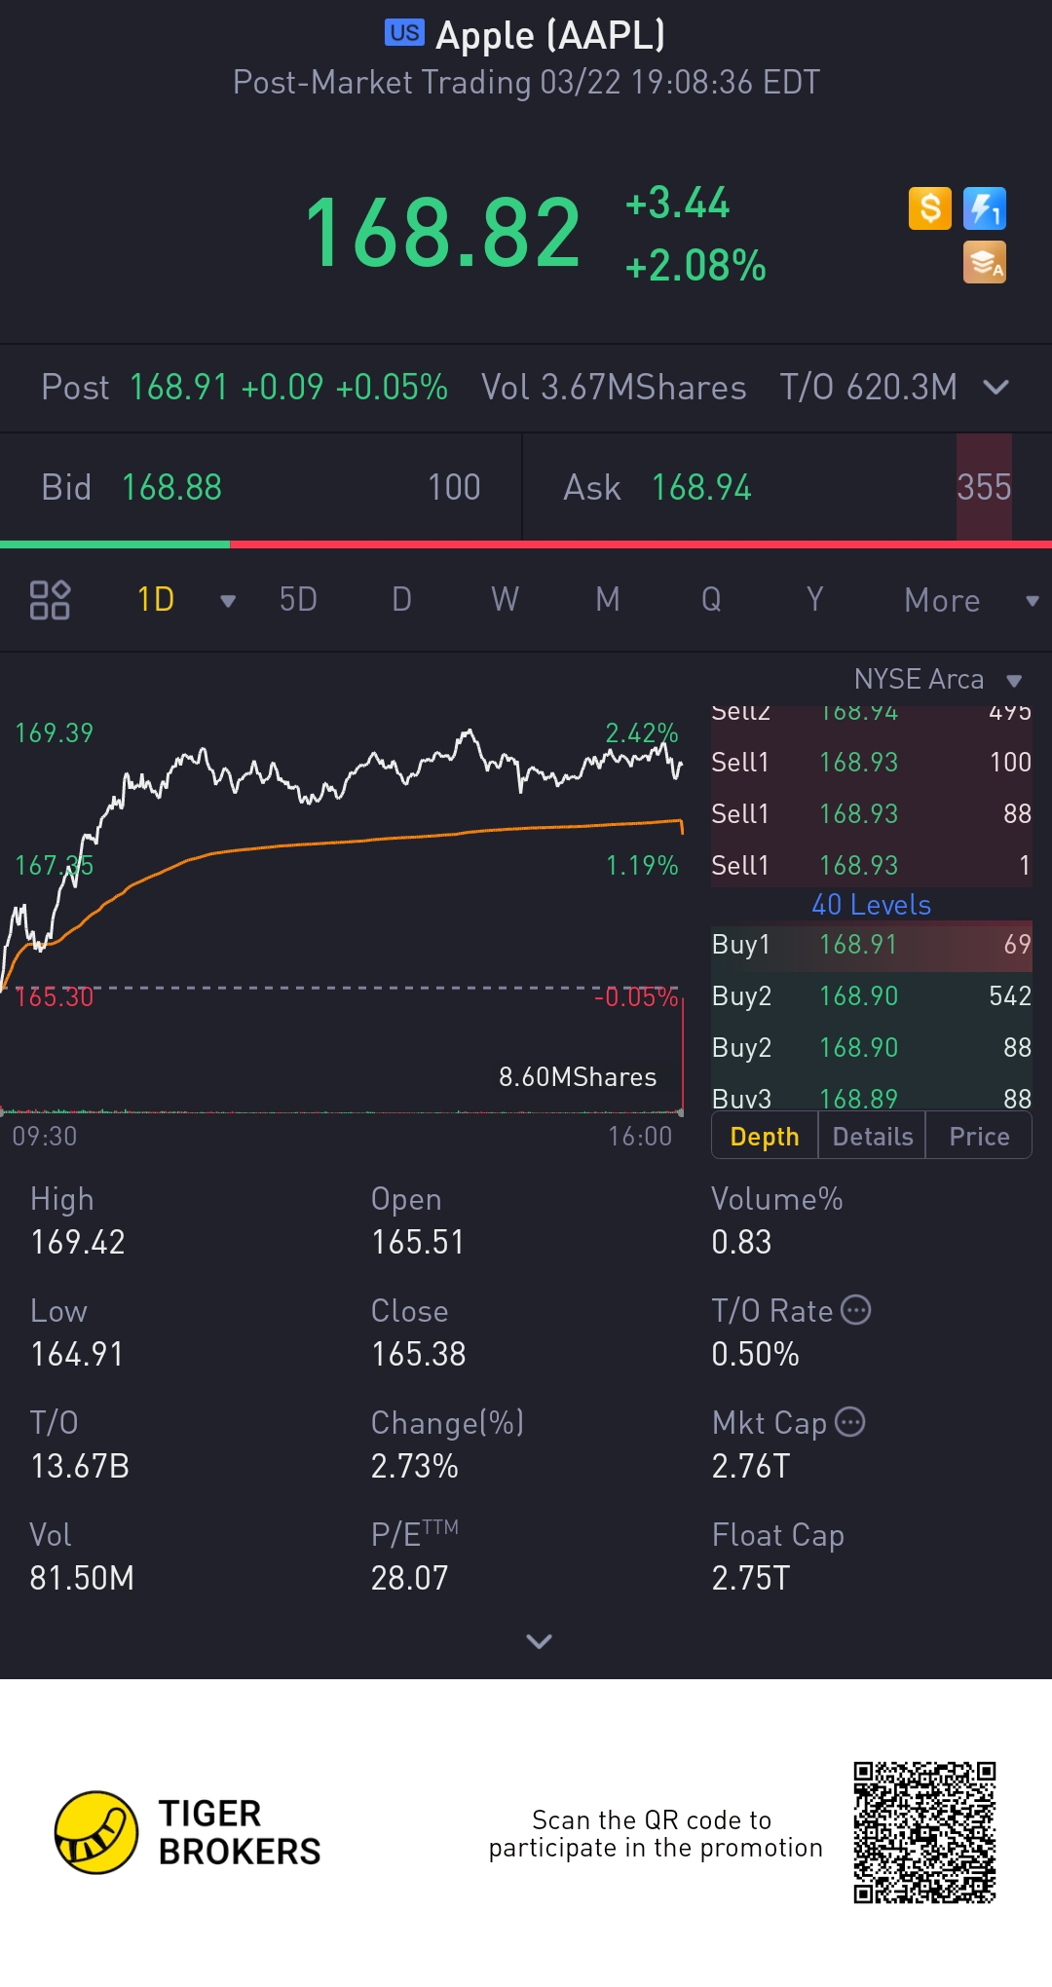Switch to the Details tab
Screen dimensions: 1052x1987
tap(873, 1137)
